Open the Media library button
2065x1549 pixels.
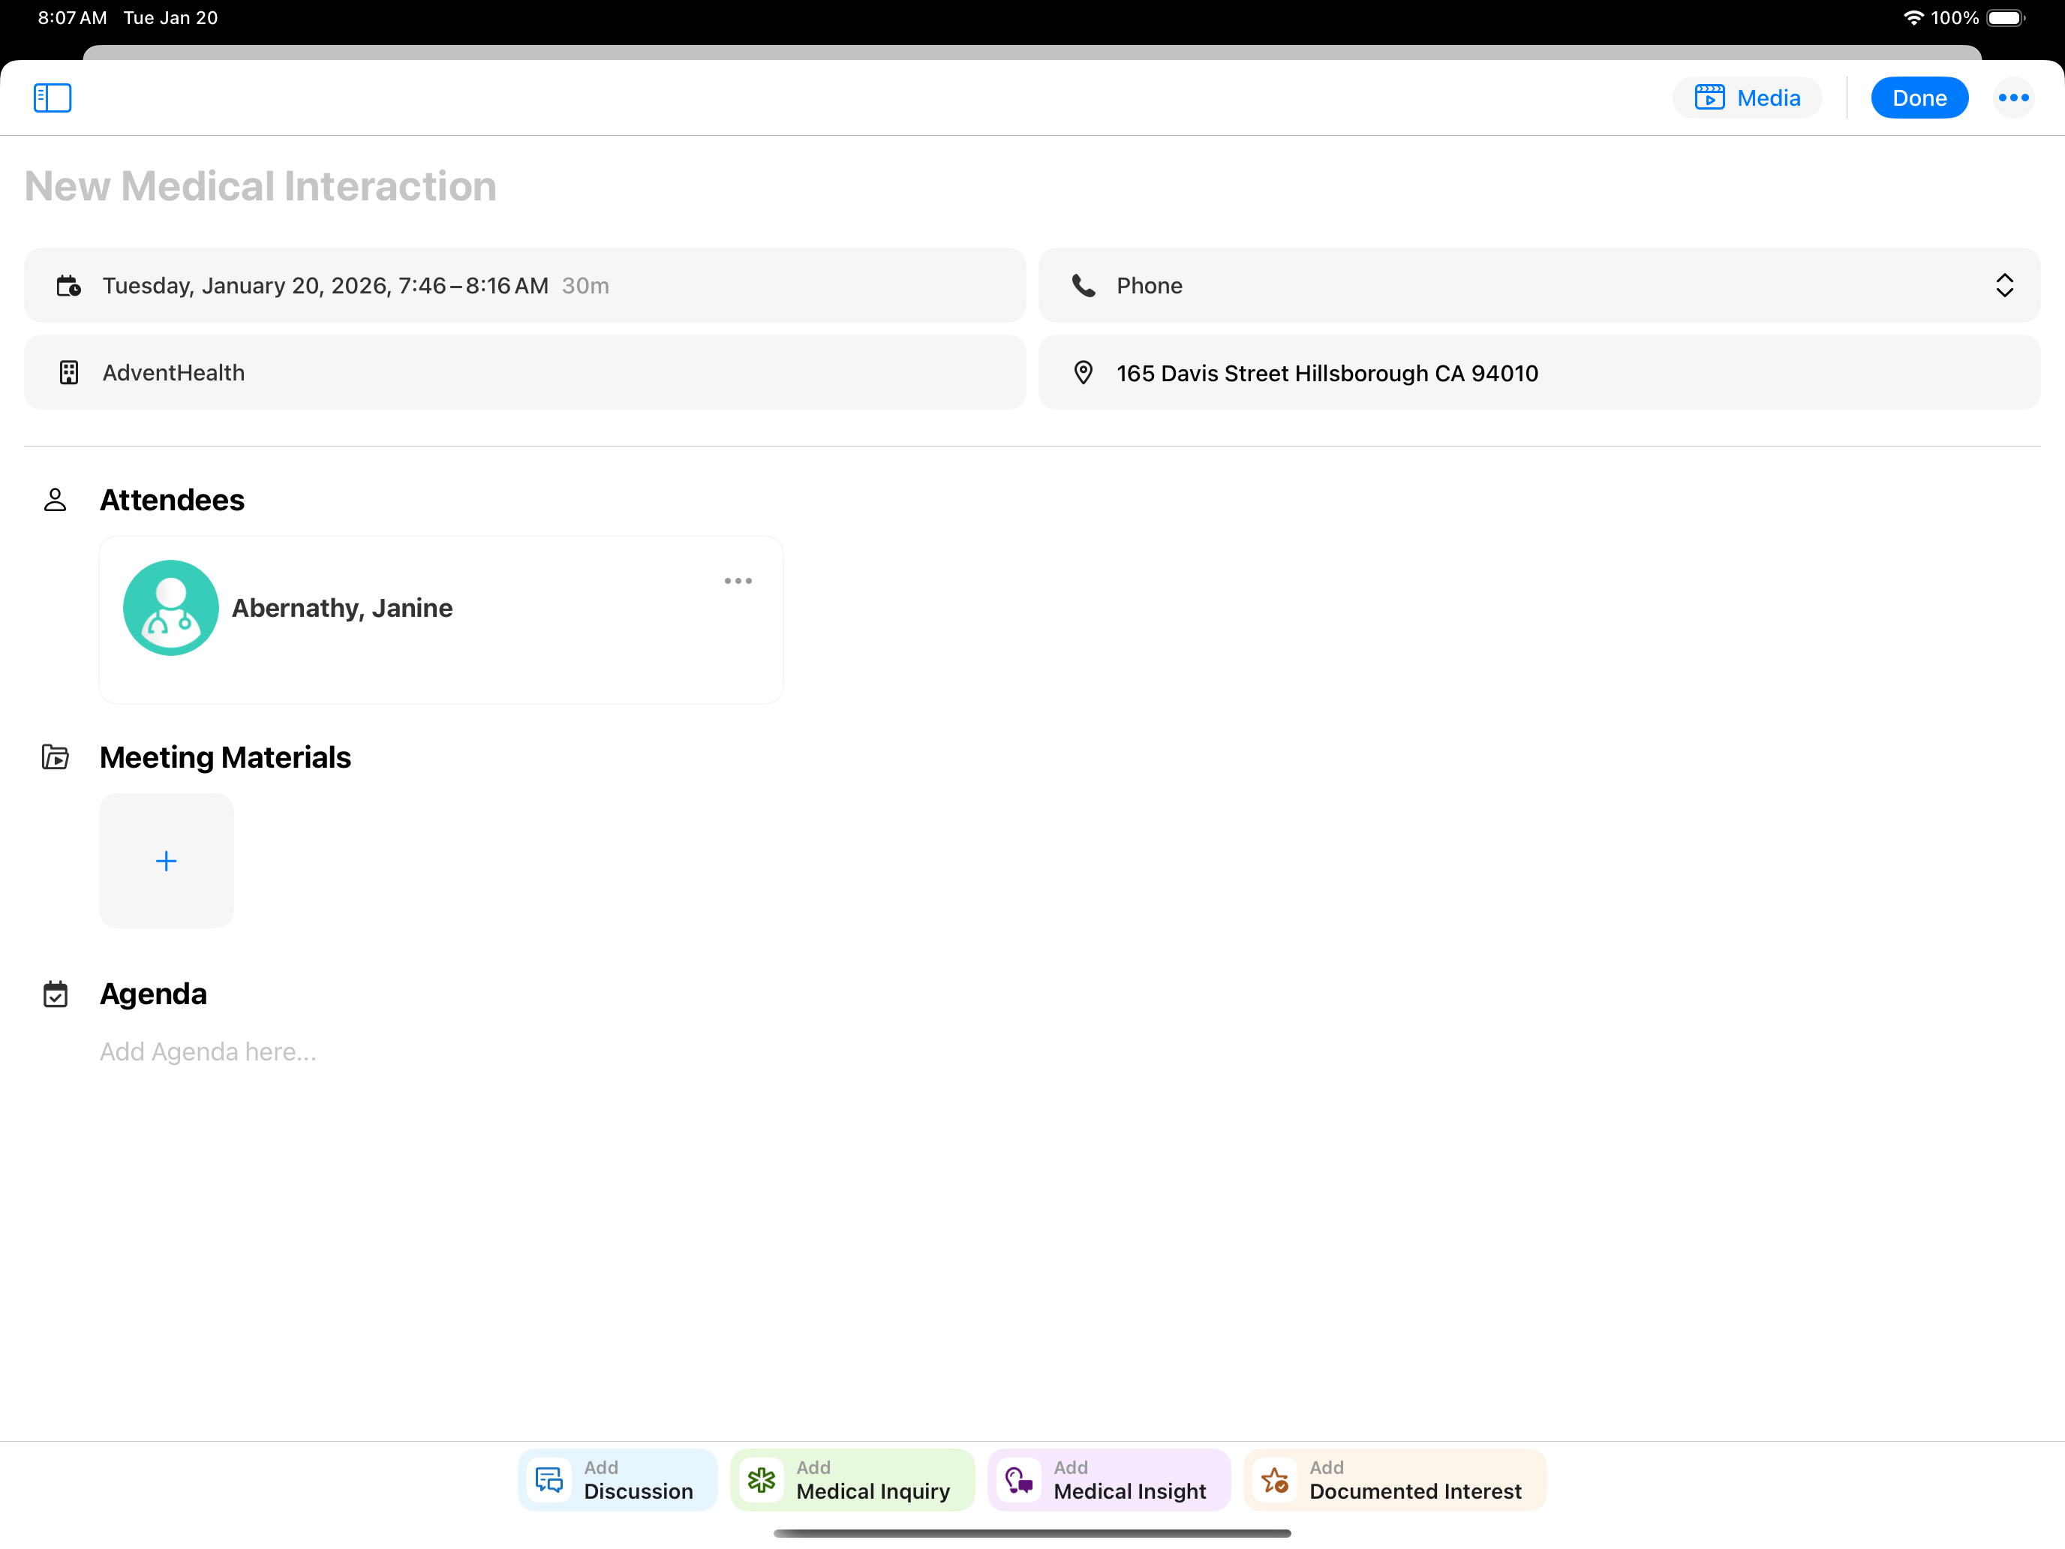pos(1747,98)
